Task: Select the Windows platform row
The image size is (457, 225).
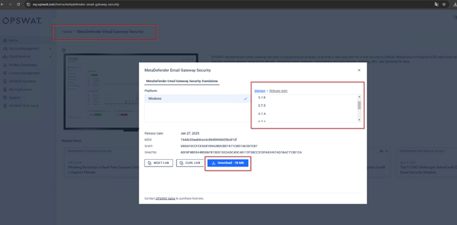Action: 197,99
